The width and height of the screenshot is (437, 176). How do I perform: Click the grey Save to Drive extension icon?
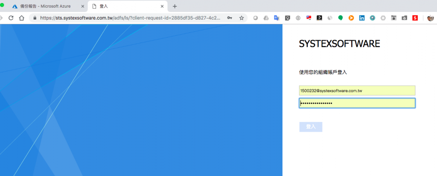point(405,18)
